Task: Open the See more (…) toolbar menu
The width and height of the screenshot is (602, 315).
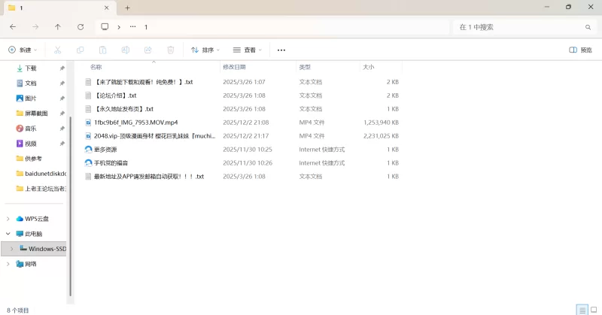Action: [x=281, y=50]
